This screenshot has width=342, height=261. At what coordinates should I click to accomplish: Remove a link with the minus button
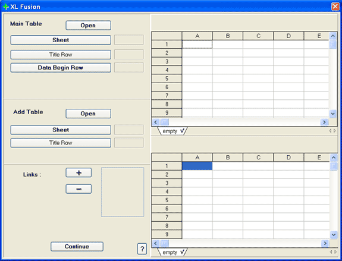[x=79, y=189]
